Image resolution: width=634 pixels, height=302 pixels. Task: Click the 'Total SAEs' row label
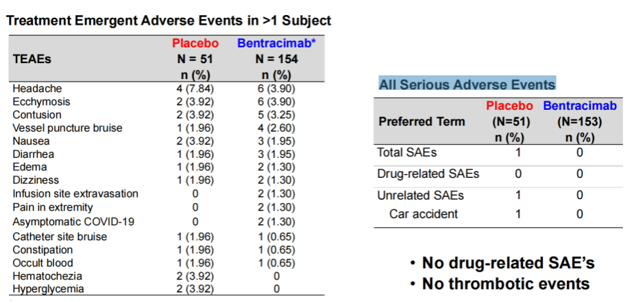(407, 152)
